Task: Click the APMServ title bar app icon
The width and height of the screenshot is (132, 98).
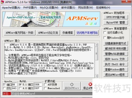Action: coord(2,2)
